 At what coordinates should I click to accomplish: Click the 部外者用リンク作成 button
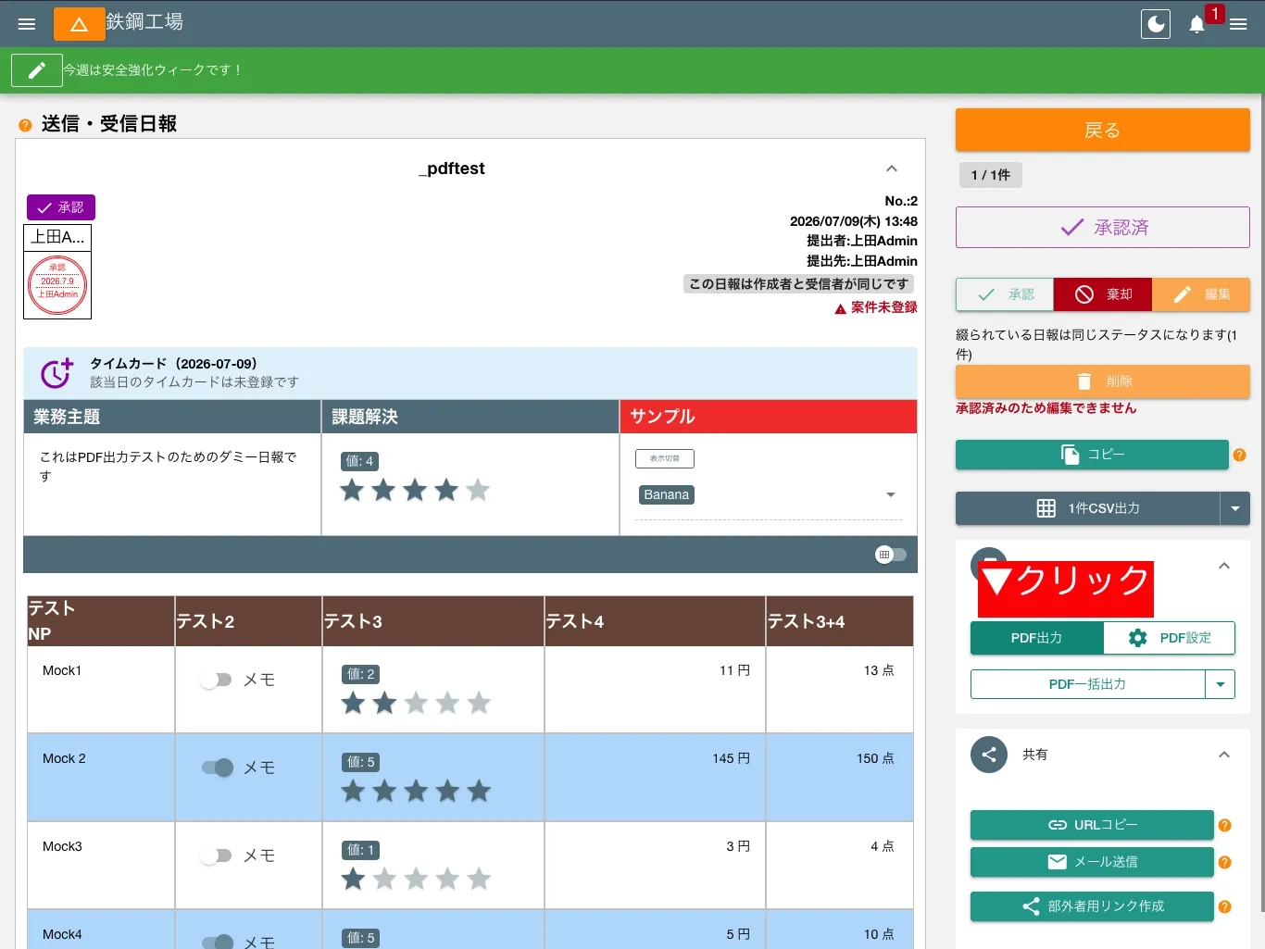pos(1092,906)
